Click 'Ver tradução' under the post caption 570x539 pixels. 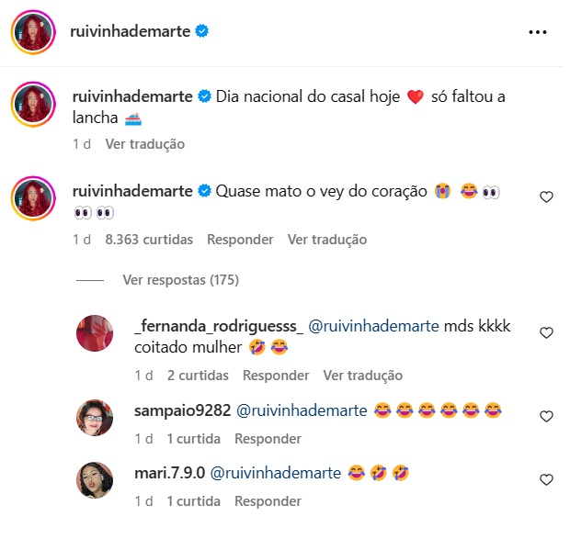[145, 144]
